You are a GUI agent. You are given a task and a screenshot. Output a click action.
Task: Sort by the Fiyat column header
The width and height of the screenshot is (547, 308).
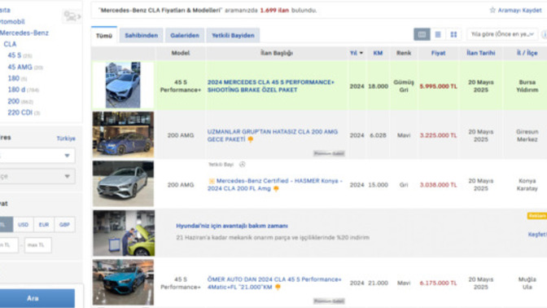(438, 53)
